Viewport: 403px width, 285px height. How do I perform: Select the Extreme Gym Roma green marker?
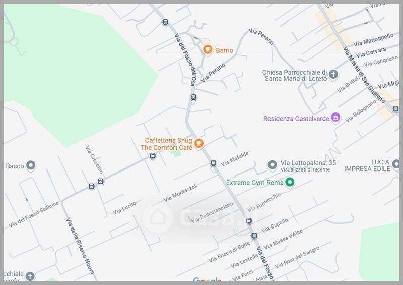[290, 182]
